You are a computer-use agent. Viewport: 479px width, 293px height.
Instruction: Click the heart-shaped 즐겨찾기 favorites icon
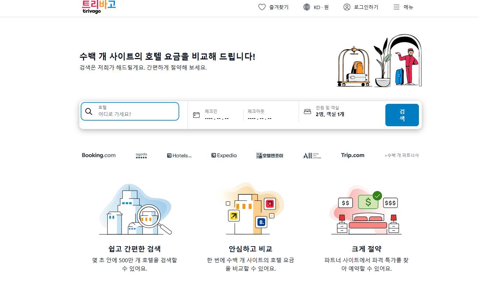tap(262, 7)
